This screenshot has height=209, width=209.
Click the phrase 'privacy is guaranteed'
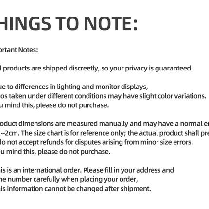point(159,68)
